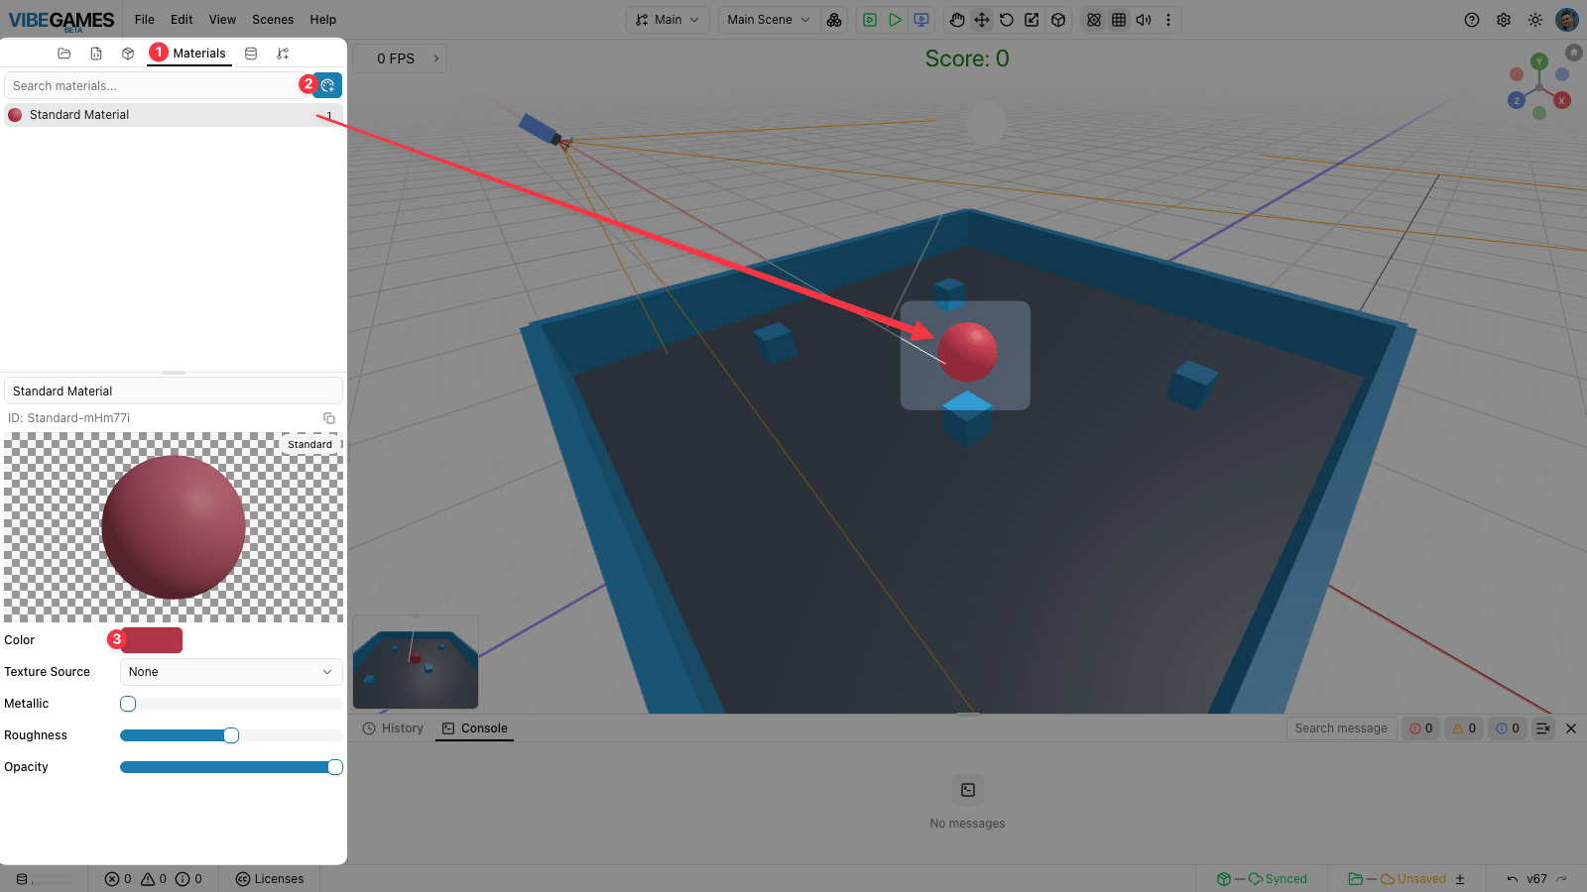Open the help question mark icon
Image resolution: width=1587 pixels, height=892 pixels.
(1472, 20)
